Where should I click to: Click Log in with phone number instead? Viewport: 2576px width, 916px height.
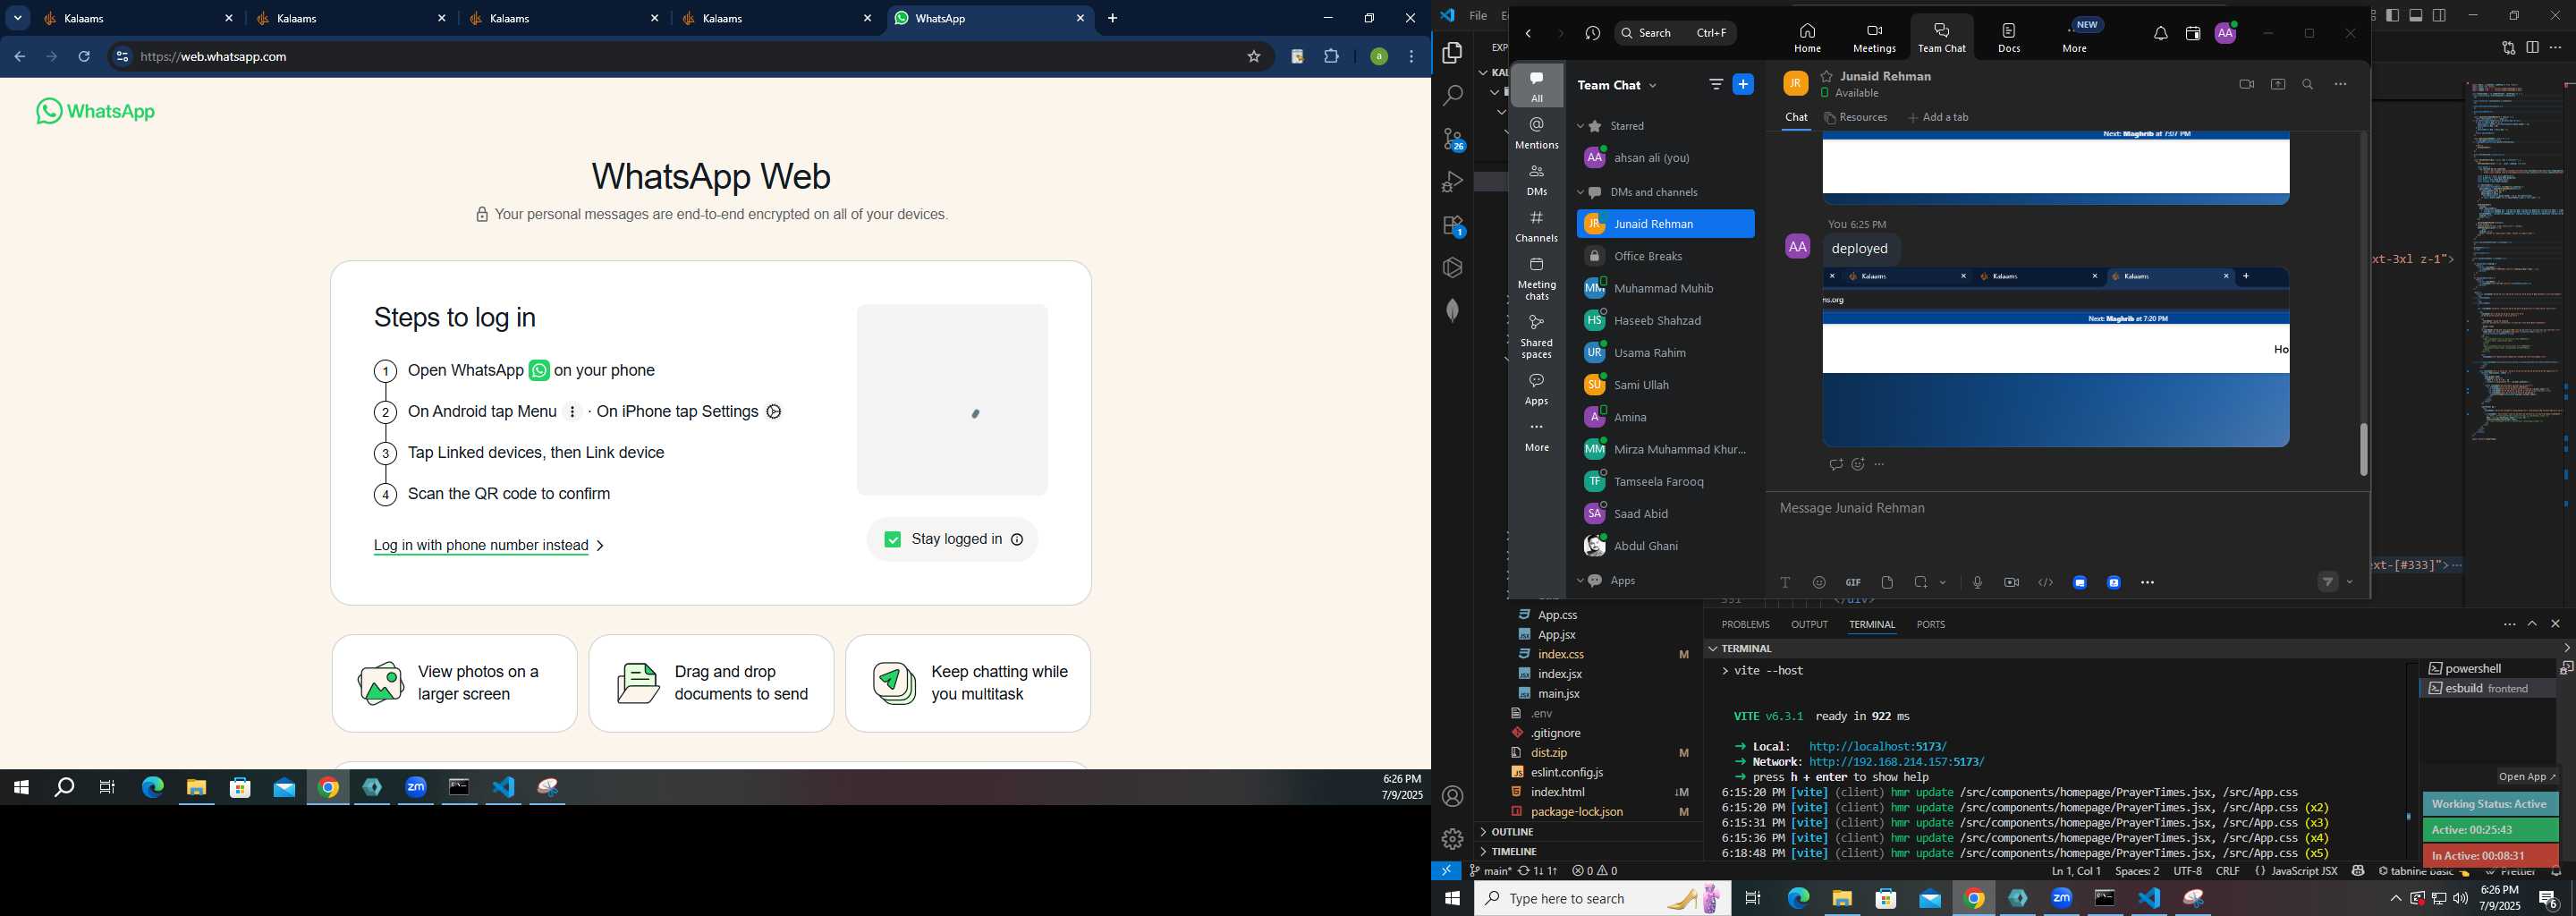point(481,546)
